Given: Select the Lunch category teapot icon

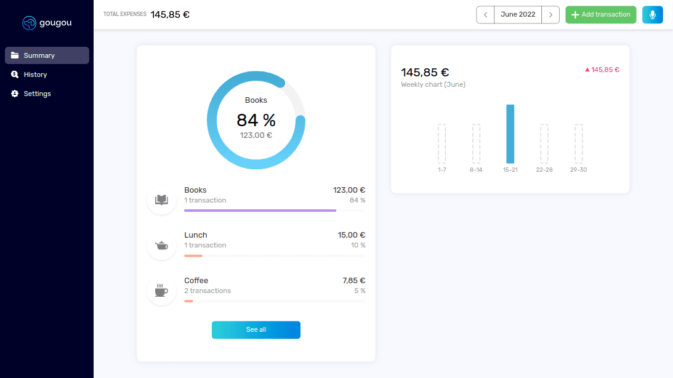Looking at the screenshot, I should coord(161,244).
